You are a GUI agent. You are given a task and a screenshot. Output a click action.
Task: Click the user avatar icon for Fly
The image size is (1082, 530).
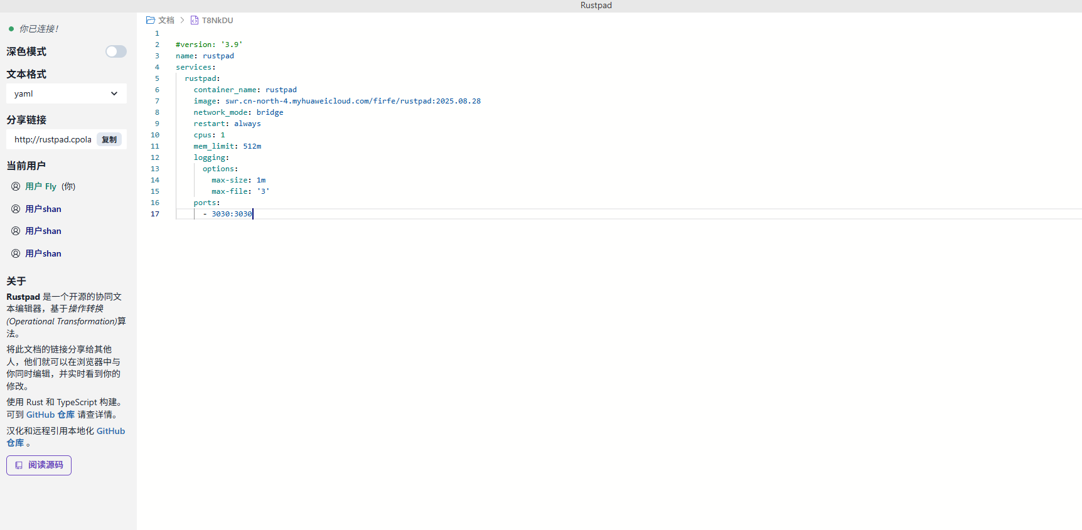click(x=16, y=186)
